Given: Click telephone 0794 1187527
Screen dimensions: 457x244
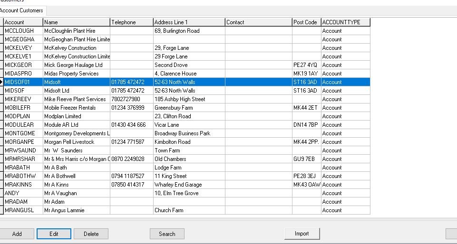Looking at the screenshot, I should coord(131,176).
